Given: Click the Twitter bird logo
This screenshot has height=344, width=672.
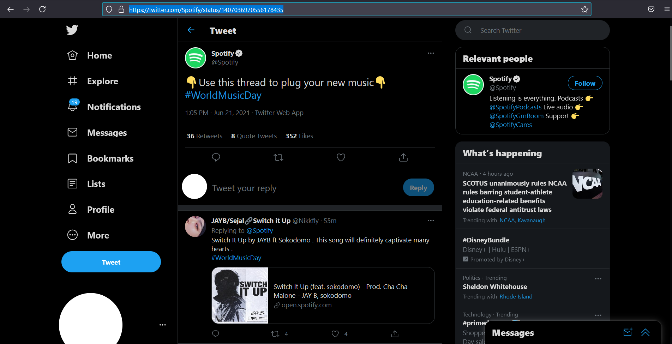Looking at the screenshot, I should [72, 30].
